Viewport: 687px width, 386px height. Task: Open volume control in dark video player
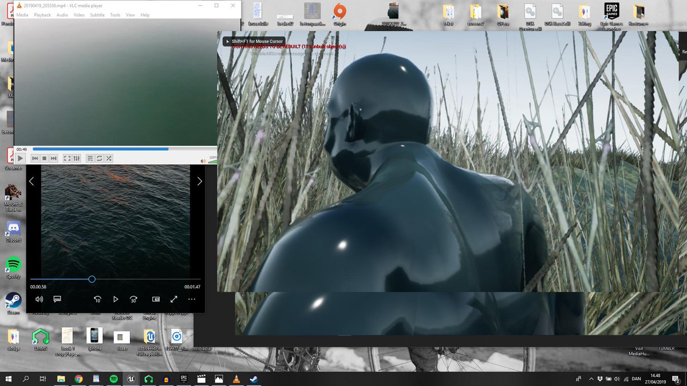(x=39, y=299)
